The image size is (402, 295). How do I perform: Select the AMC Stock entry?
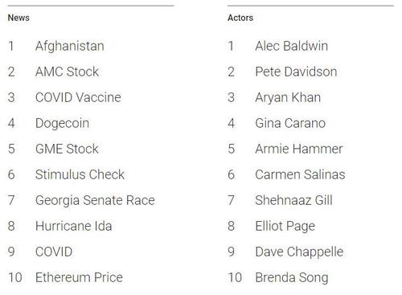point(67,72)
